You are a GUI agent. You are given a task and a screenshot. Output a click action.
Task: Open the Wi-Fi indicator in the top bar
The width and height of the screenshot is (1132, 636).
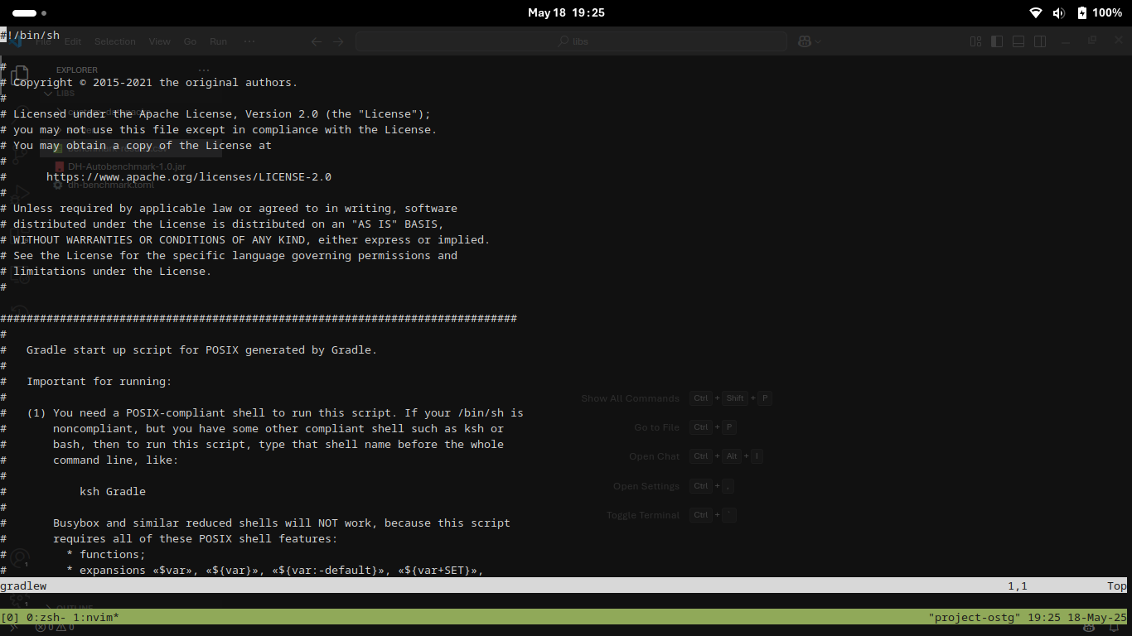pyautogui.click(x=1035, y=12)
